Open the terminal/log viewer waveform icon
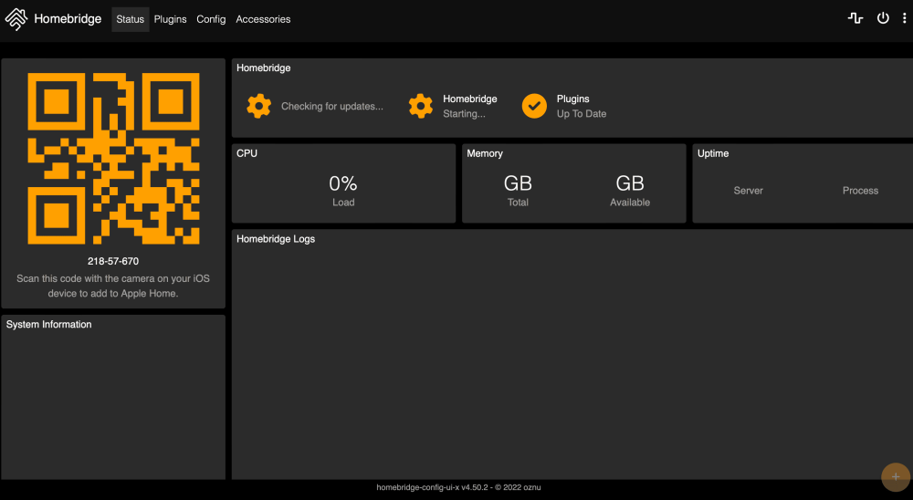The width and height of the screenshot is (913, 500). [855, 18]
